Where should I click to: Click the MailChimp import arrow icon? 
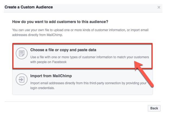click(x=22, y=79)
